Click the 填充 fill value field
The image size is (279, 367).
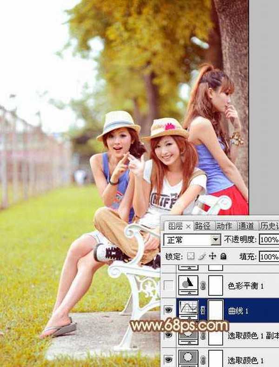(x=269, y=256)
